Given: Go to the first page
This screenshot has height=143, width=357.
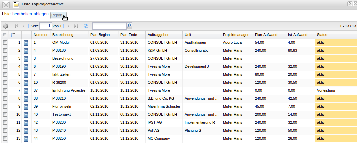Looking at the screenshot, I should pyautogui.click(x=16, y=26).
